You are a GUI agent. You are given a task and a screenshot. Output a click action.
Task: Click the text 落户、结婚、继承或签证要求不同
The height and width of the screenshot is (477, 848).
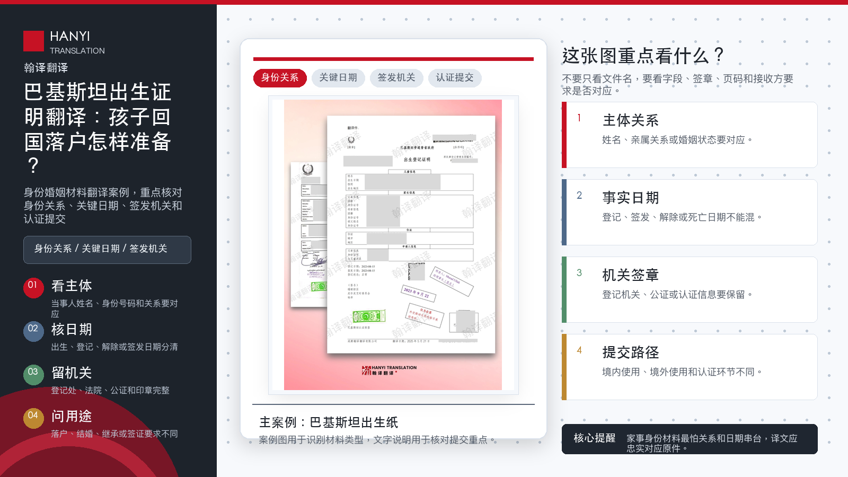coord(114,434)
